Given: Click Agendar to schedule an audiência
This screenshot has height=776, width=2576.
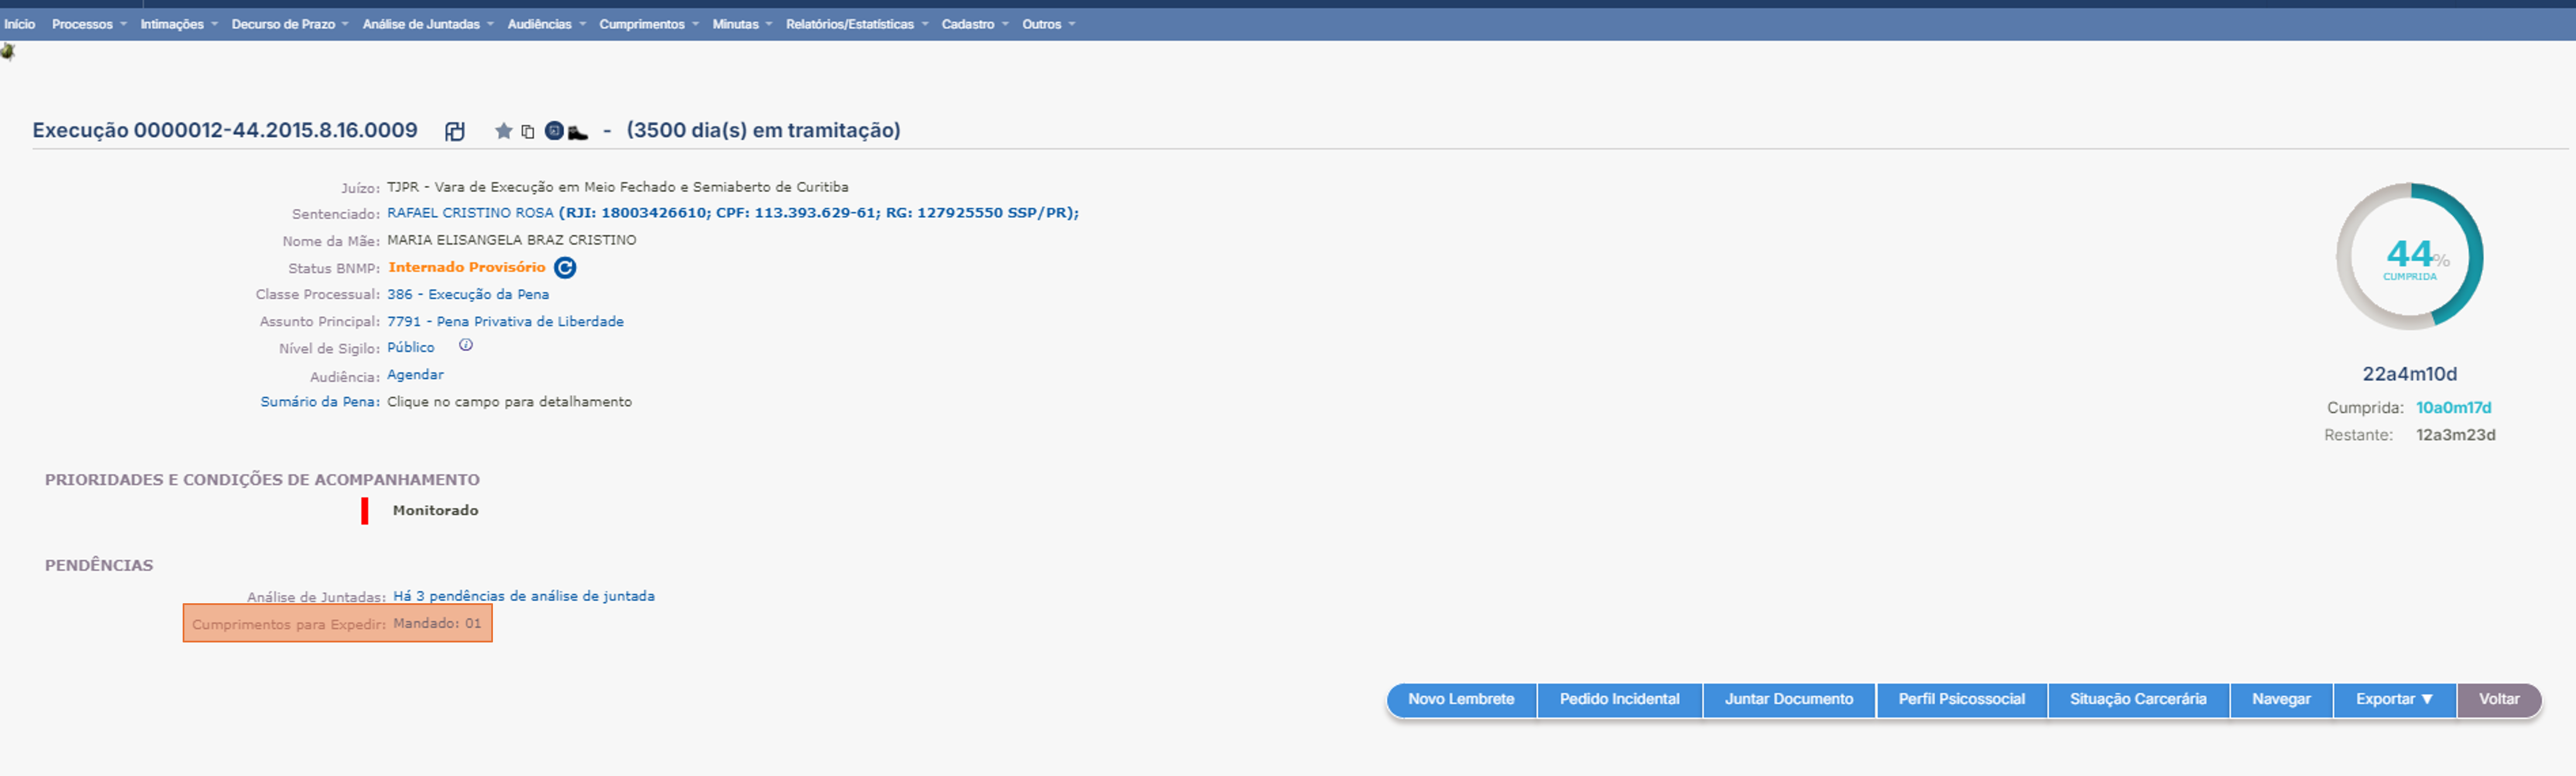Looking at the screenshot, I should [x=415, y=374].
